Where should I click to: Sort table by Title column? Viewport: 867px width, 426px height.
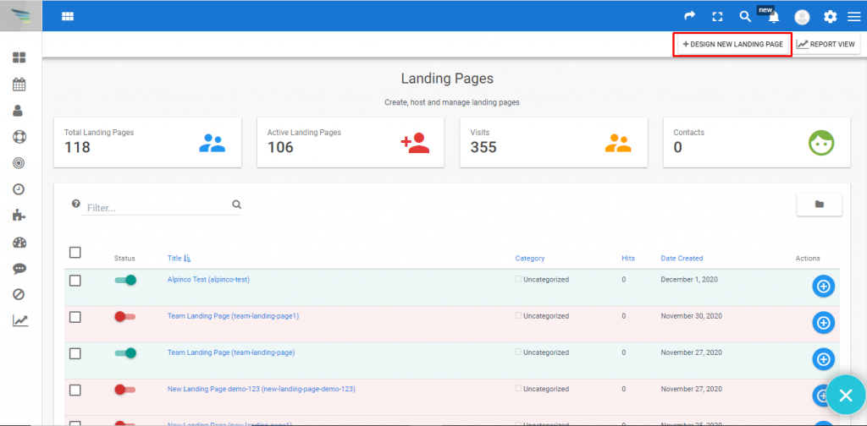coord(179,259)
